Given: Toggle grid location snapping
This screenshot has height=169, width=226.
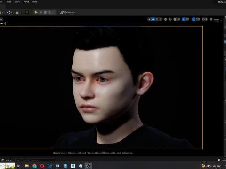Looking at the screenshot, I should 175,19.
